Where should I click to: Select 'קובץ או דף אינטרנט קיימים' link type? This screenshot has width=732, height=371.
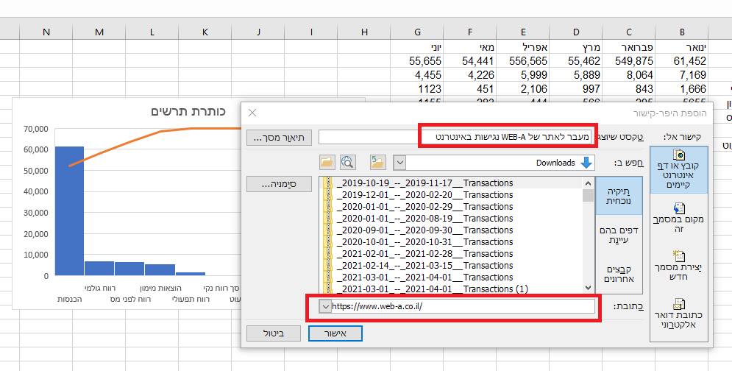point(679,169)
